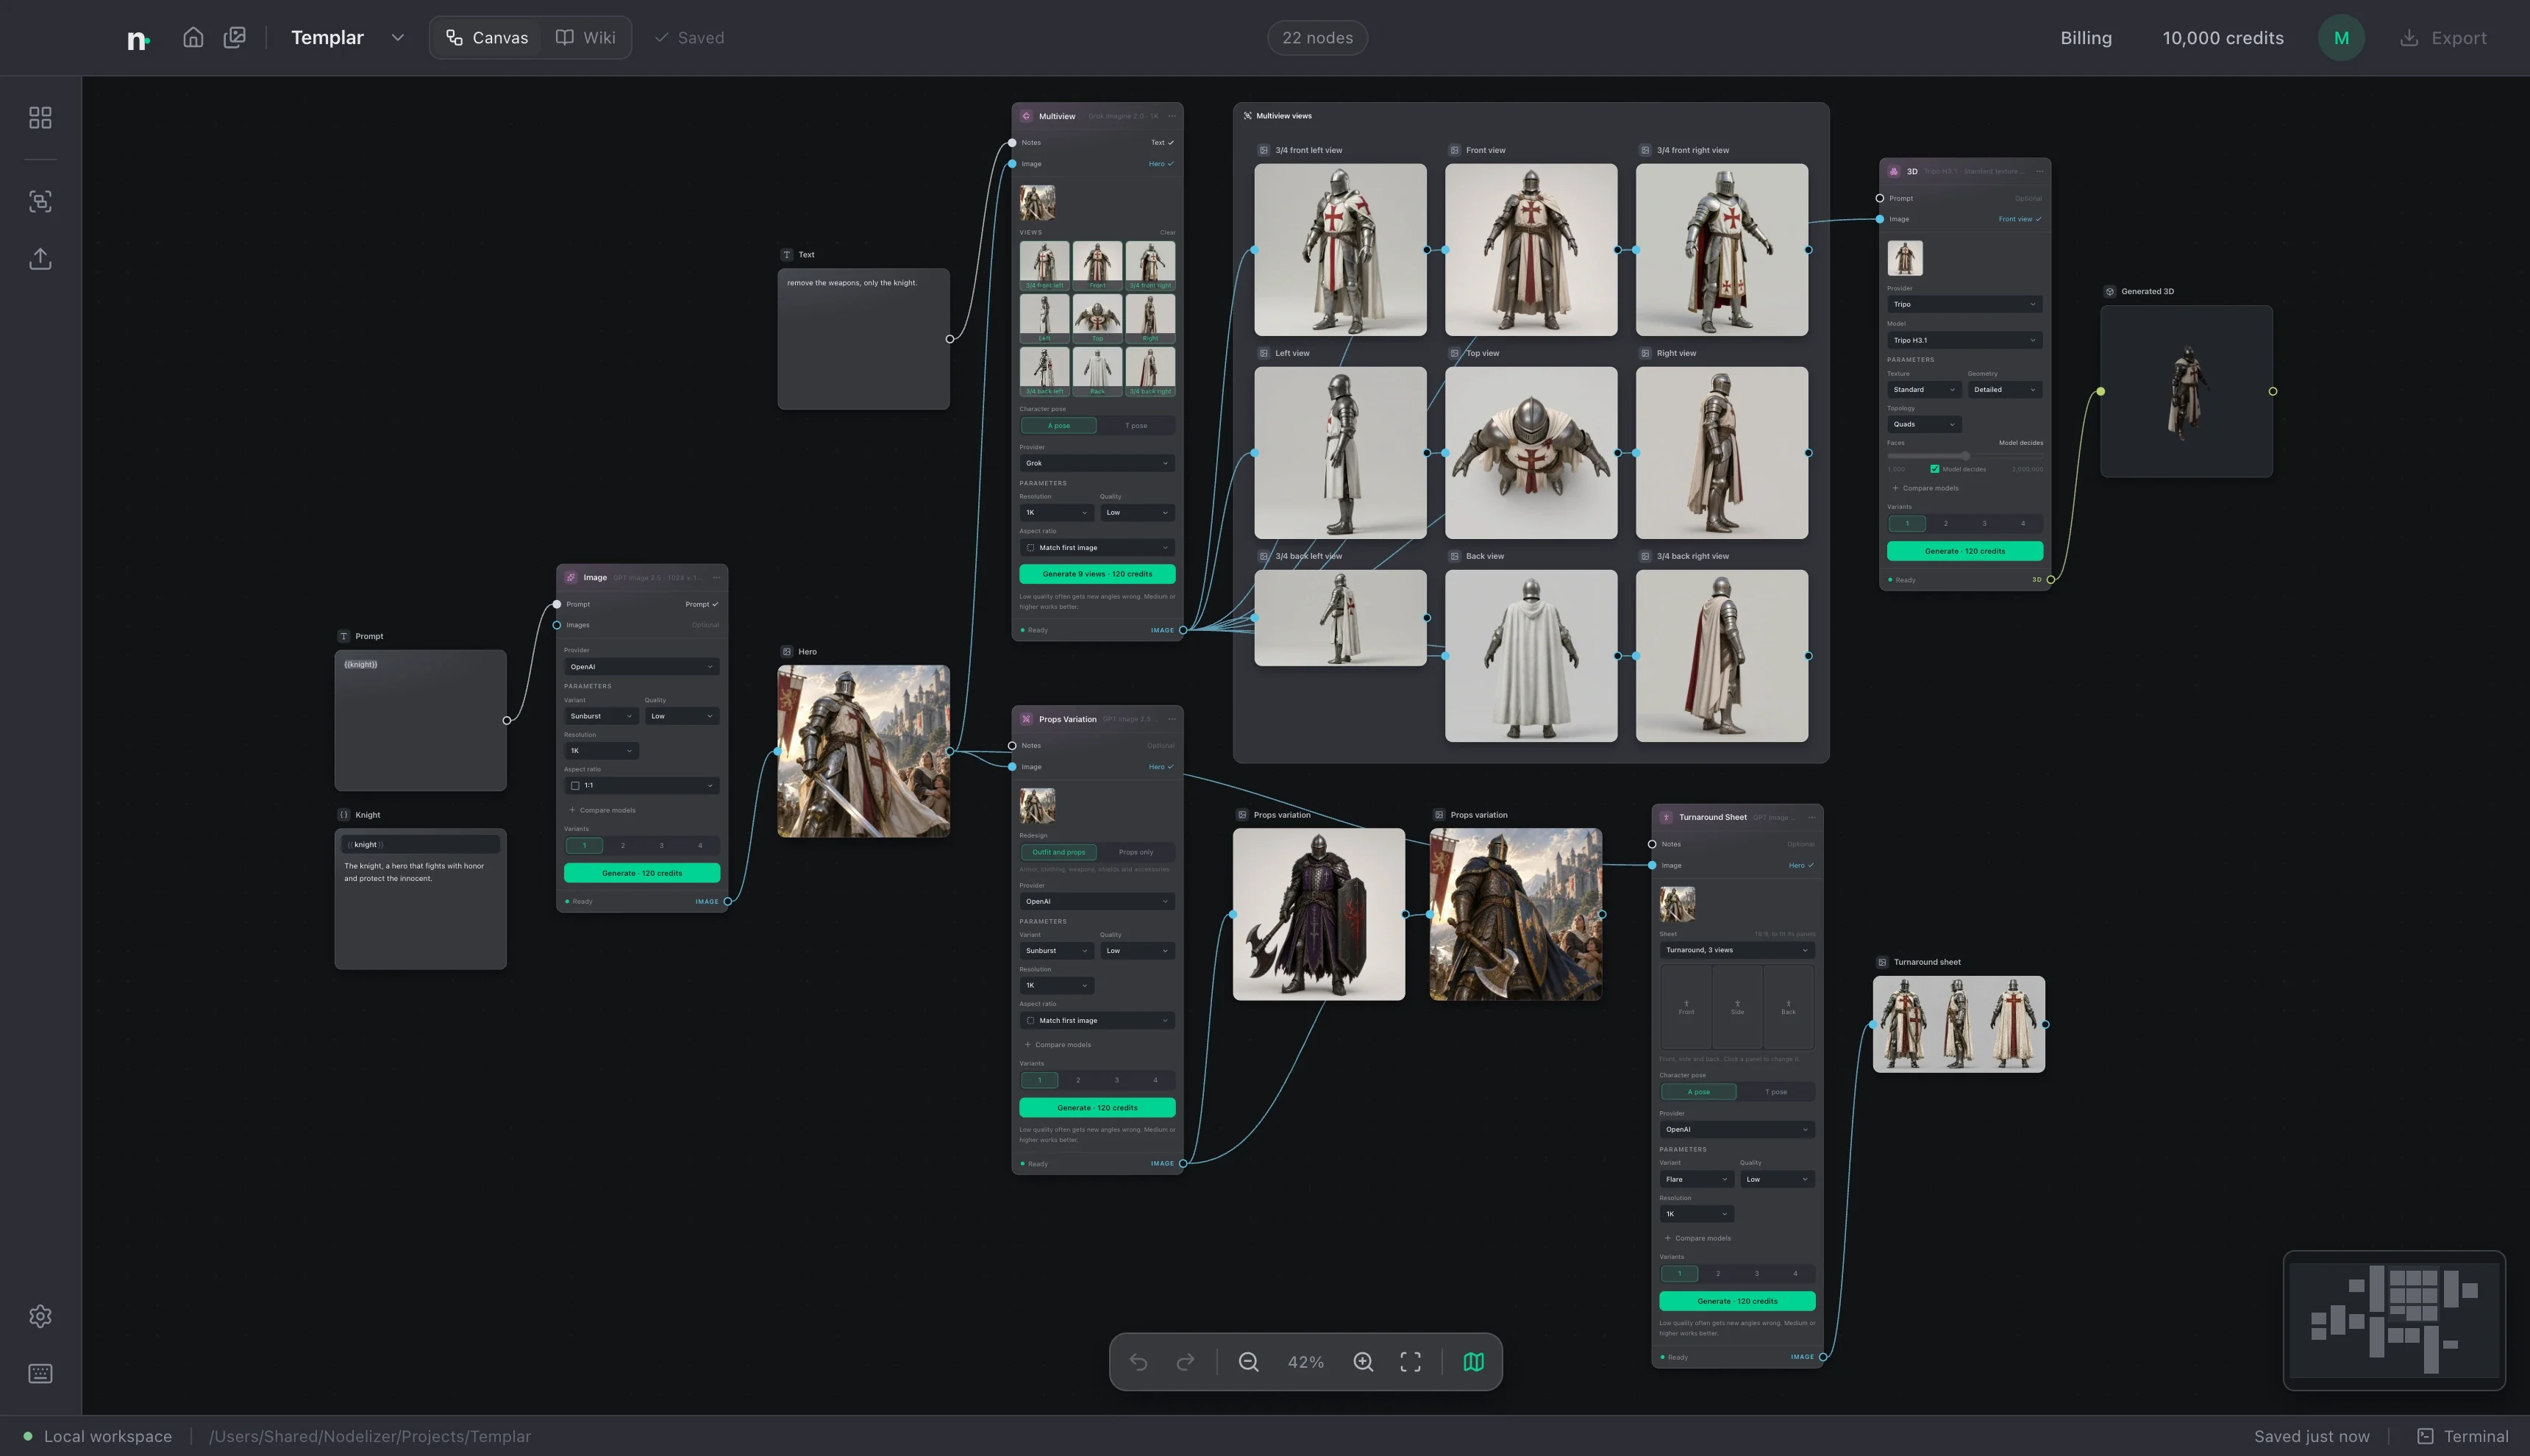Zoom out with the minus magnifier

(x=1248, y=1362)
